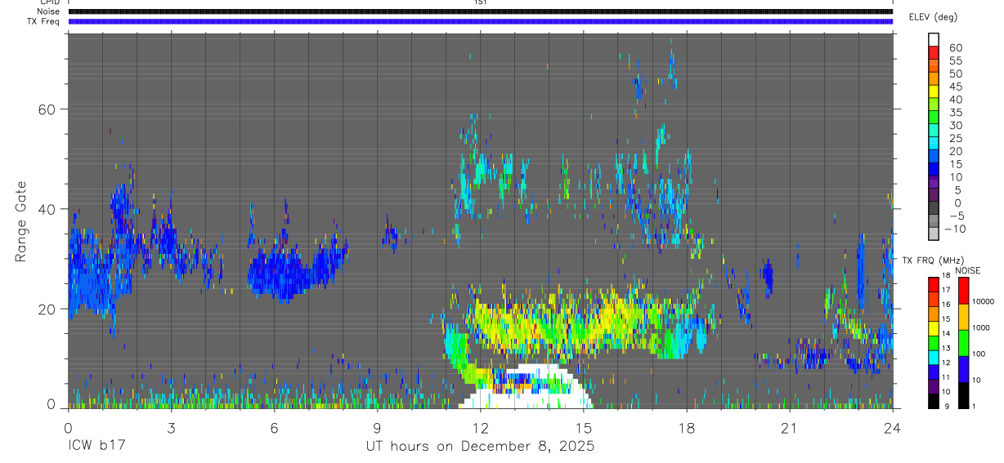Click the "1000" NOISE scale value

pyautogui.click(x=980, y=327)
